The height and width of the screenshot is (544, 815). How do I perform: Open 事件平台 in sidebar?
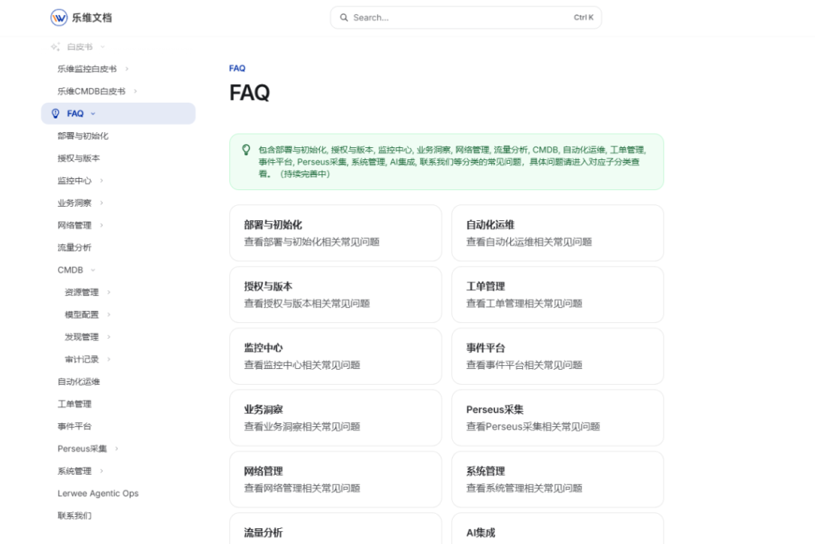[74, 426]
